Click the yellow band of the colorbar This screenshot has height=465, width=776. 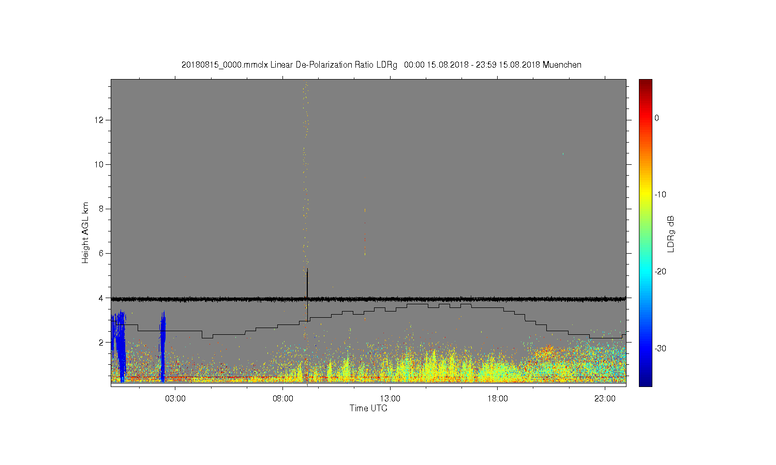[646, 195]
